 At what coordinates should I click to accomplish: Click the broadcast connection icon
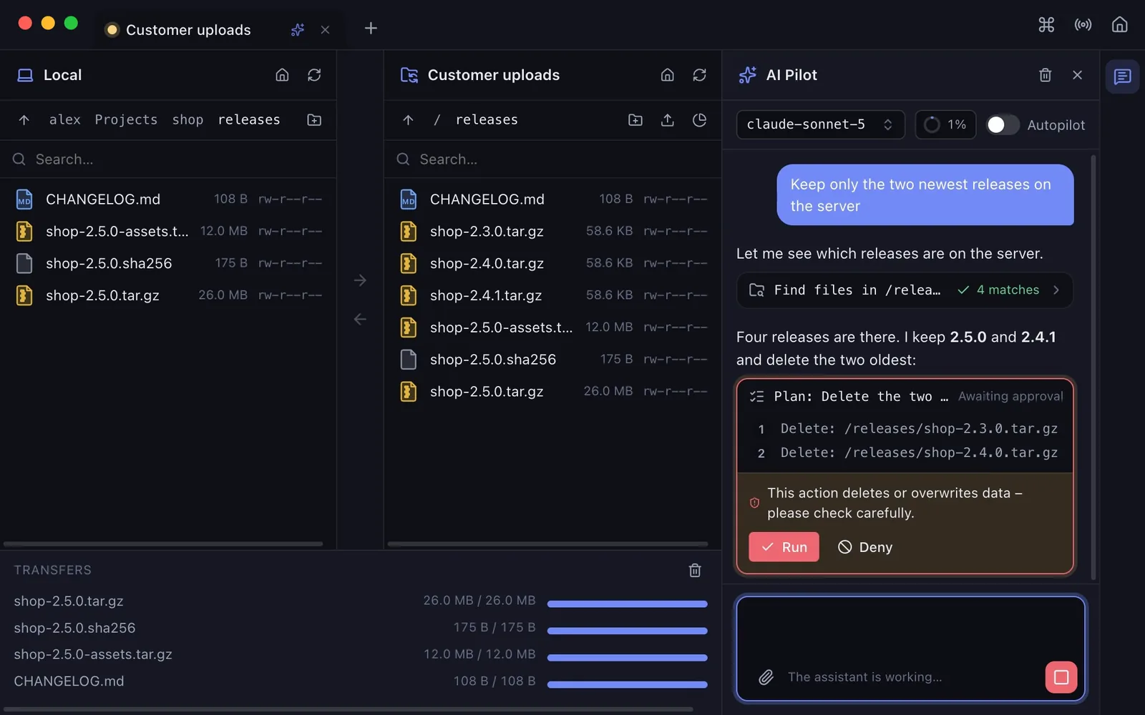[x=1083, y=25]
